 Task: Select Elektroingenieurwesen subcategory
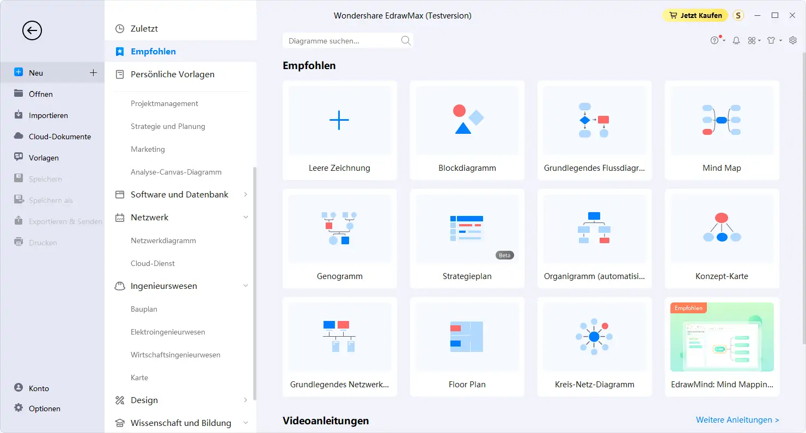click(x=168, y=332)
